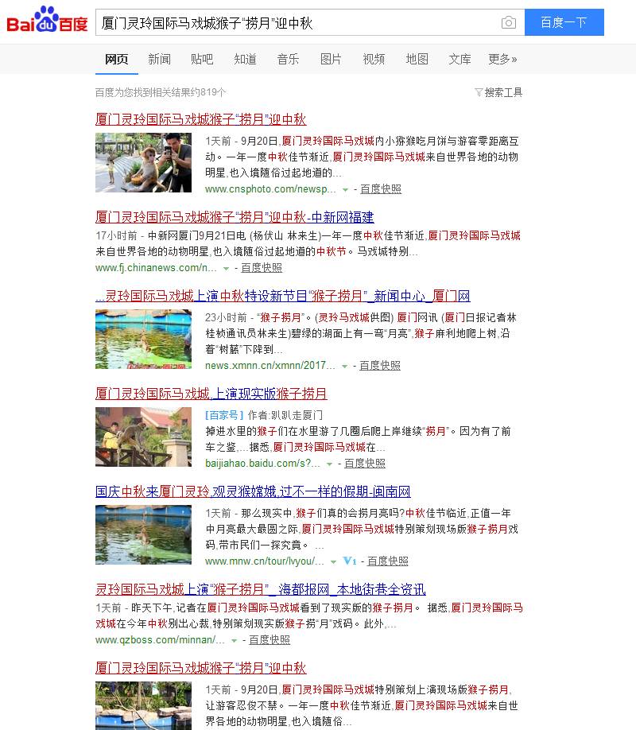This screenshot has height=730, width=636.
Task: Open the 中新网福建 result title
Action: 235,217
